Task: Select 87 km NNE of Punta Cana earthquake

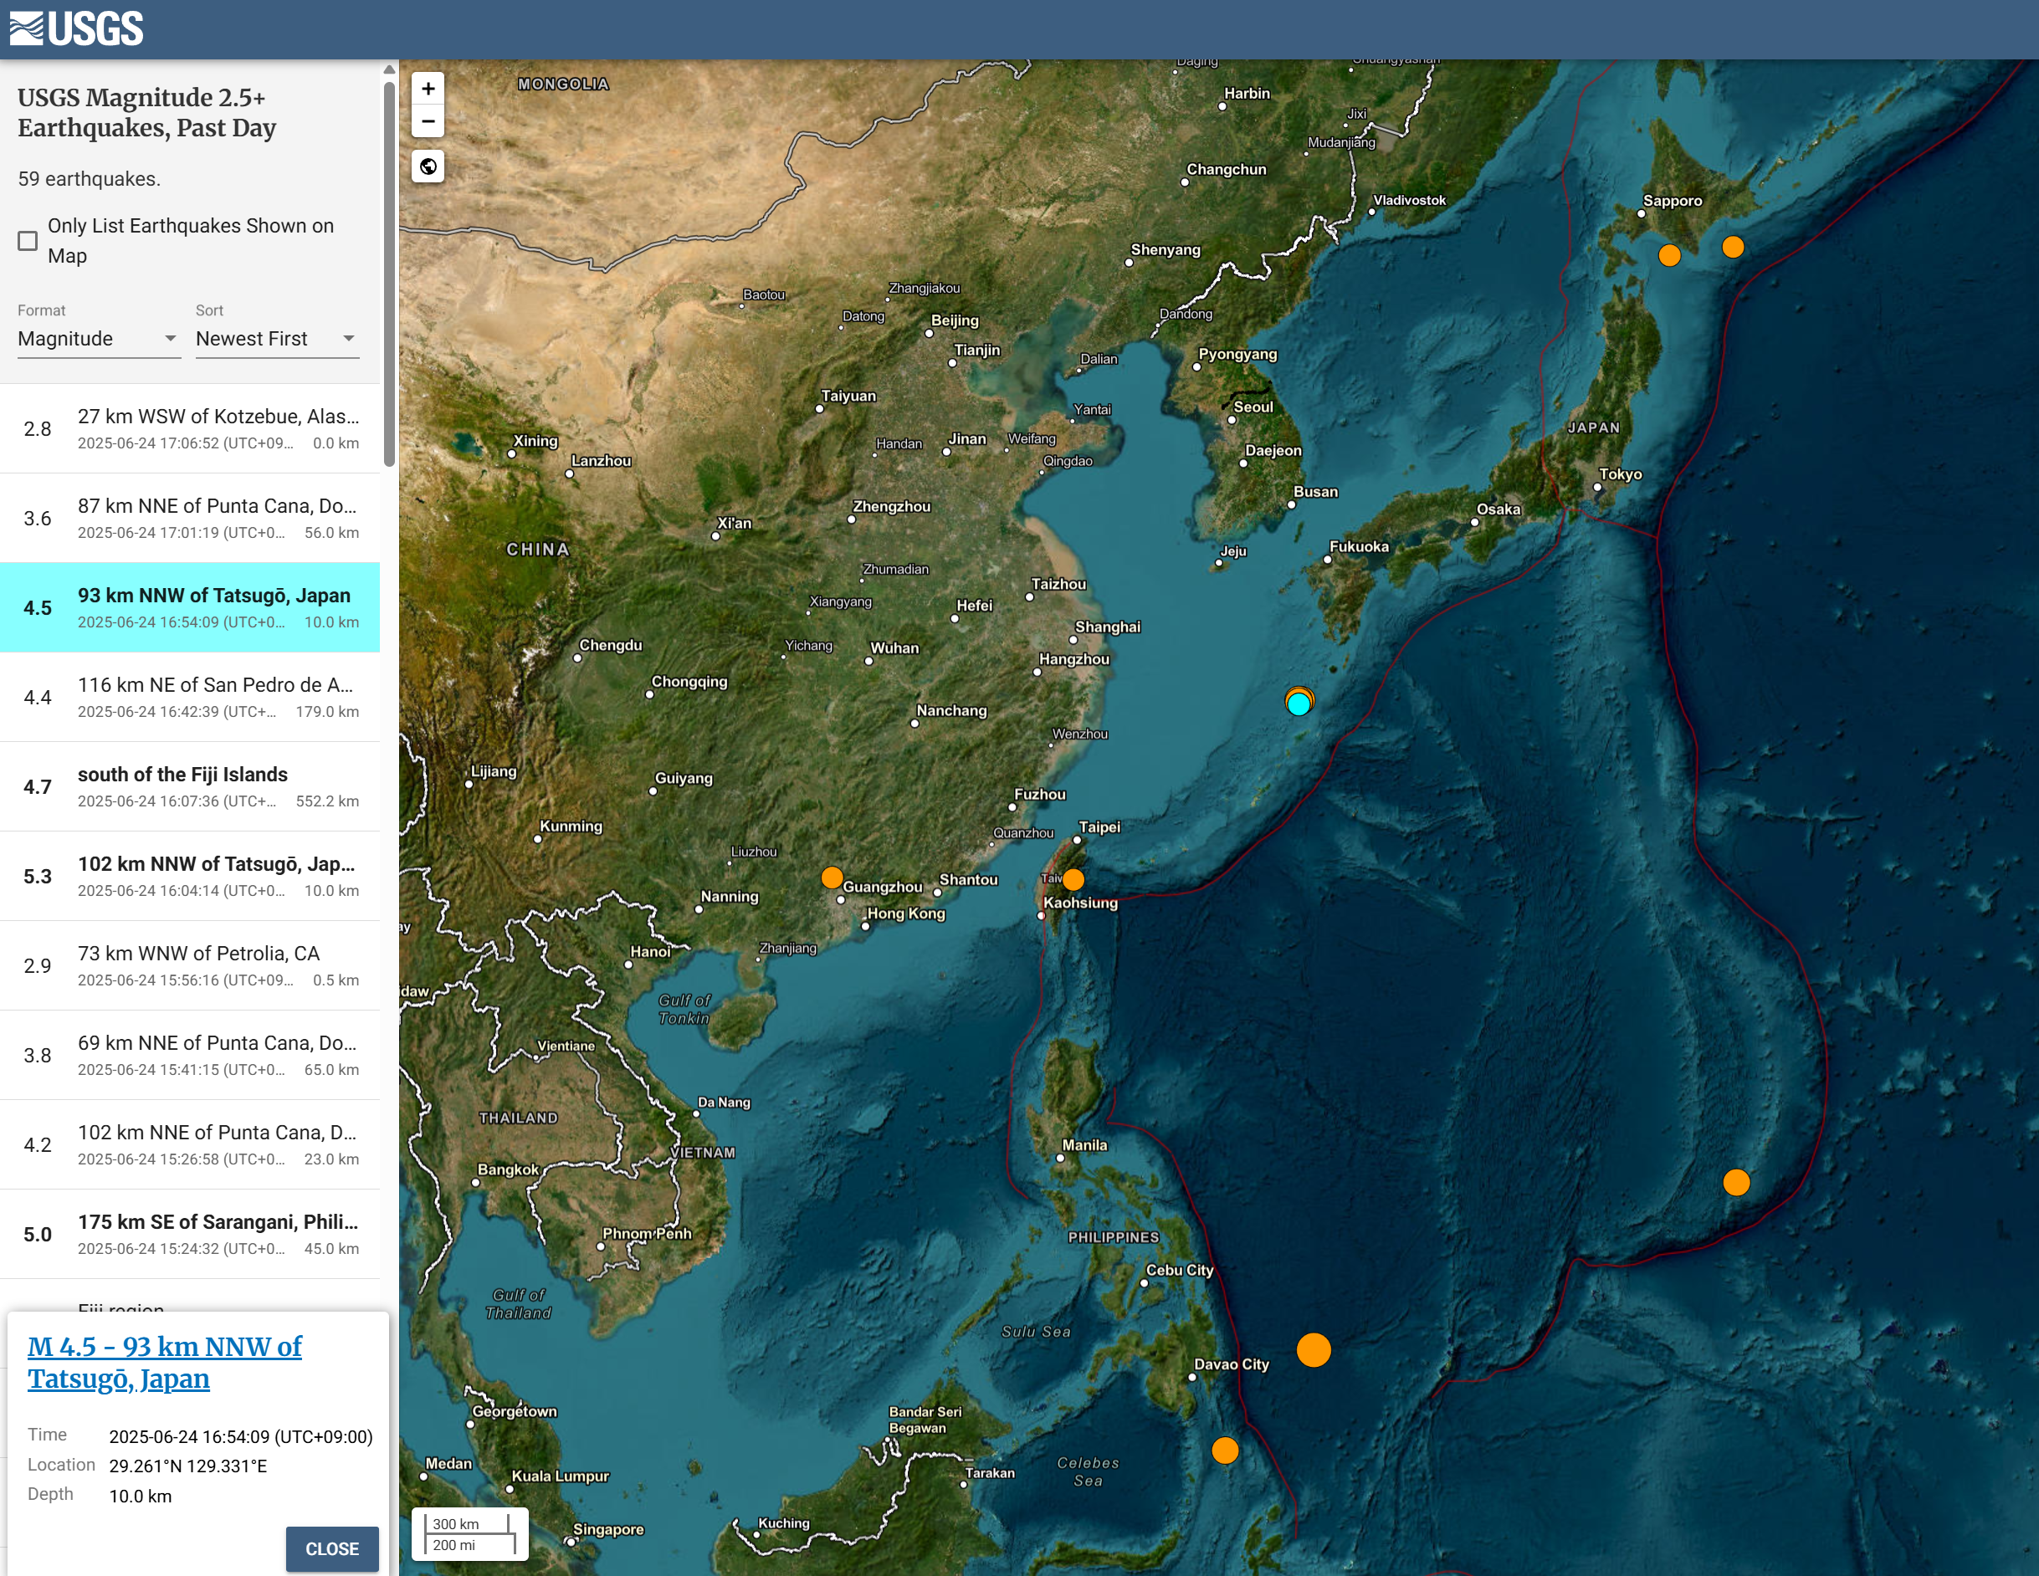Action: pos(191,518)
